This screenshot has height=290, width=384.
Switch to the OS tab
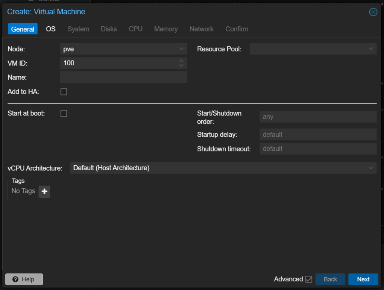pyautogui.click(x=51, y=29)
